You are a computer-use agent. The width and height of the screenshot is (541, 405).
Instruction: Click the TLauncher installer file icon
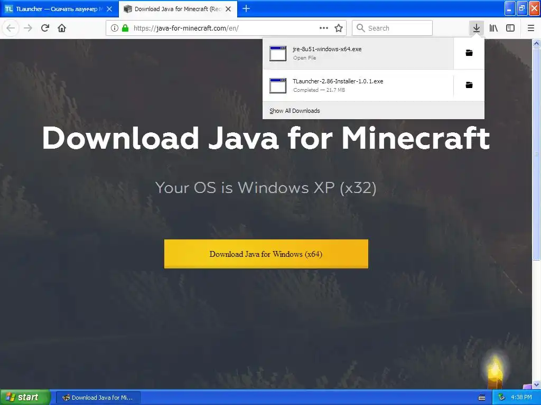coord(278,85)
